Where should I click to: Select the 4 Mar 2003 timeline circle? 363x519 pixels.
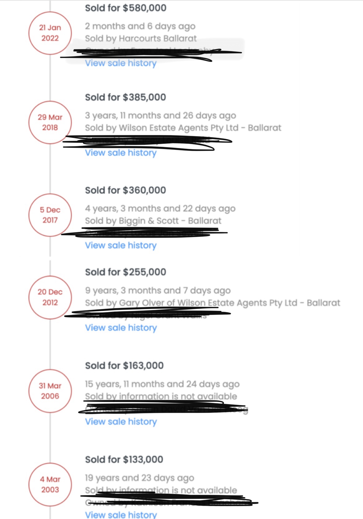pyautogui.click(x=50, y=485)
